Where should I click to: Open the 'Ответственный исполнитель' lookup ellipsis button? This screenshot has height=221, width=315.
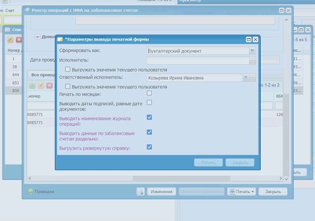coord(253,77)
